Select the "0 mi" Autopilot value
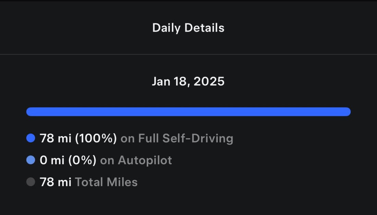377x215 pixels. [x=52, y=160]
